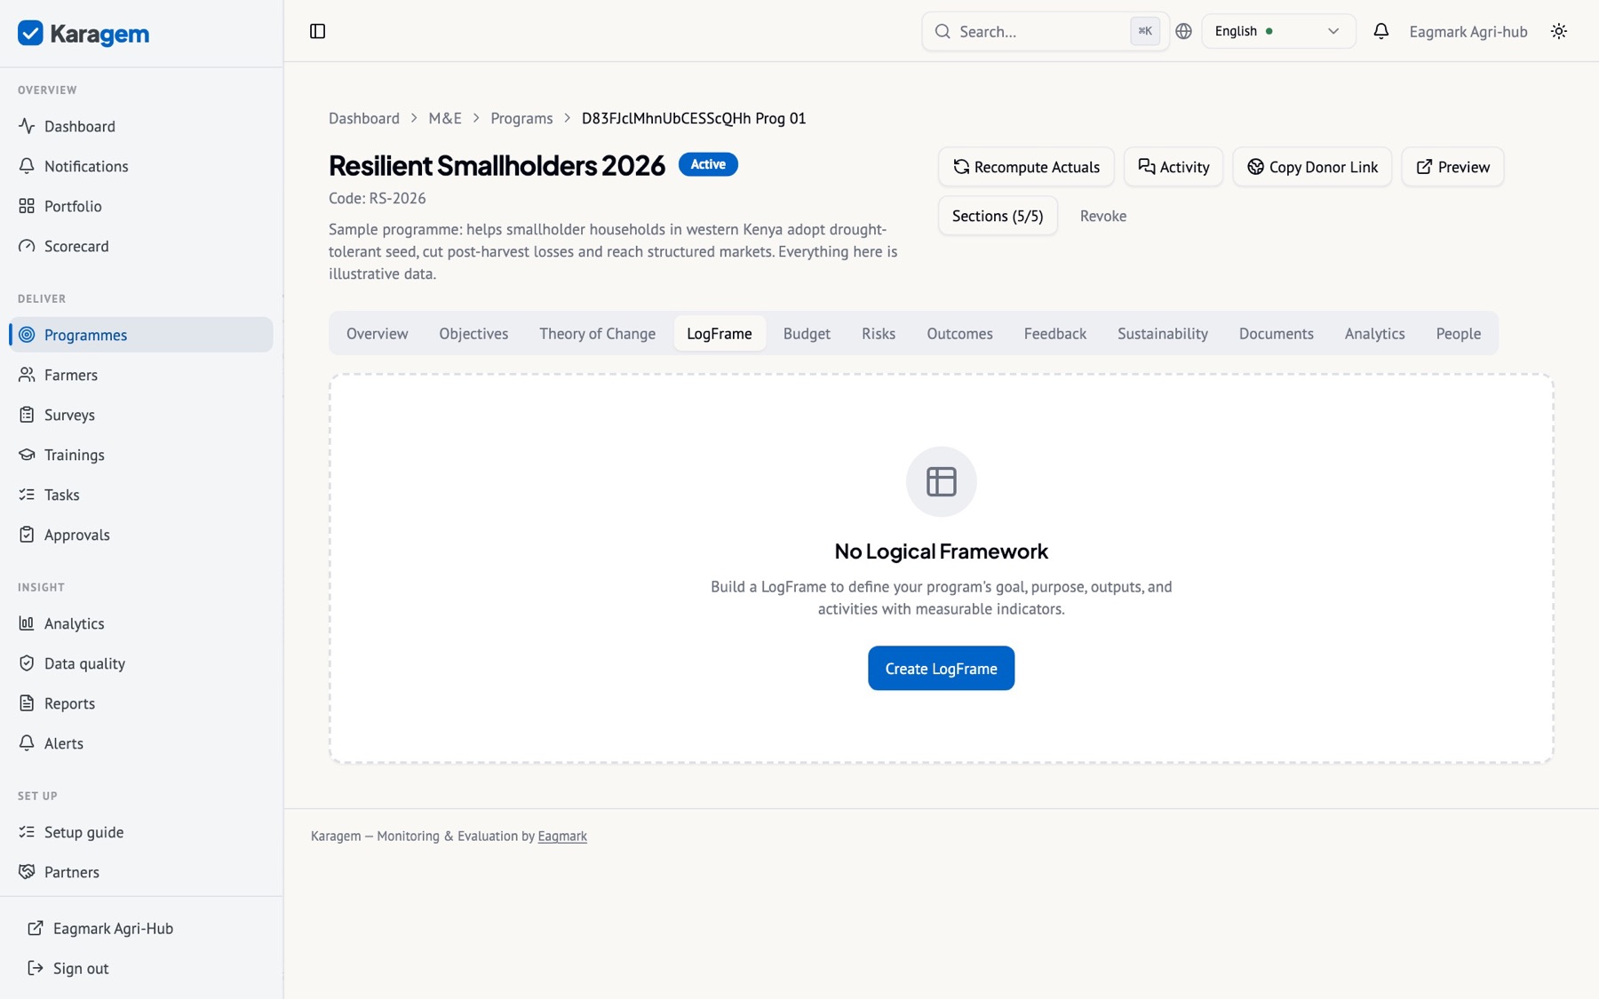Focus the Search input field

[1045, 31]
